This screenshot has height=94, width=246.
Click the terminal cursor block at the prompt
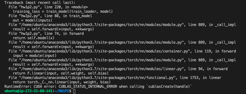pyautogui.click(x=74, y=91)
